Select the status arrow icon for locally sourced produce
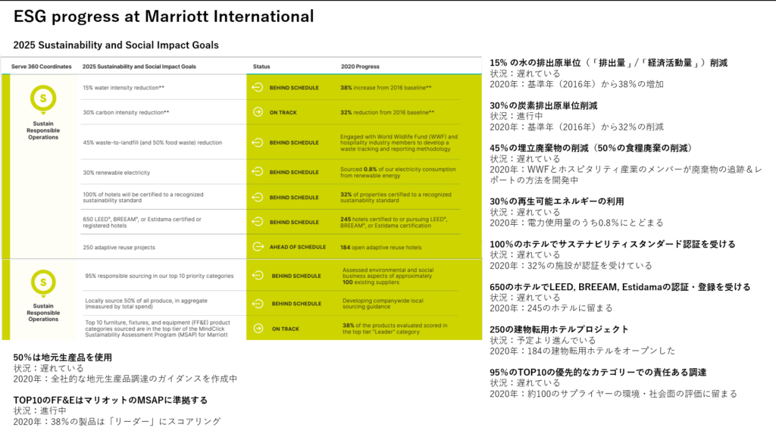The width and height of the screenshot is (776, 437). 258,304
